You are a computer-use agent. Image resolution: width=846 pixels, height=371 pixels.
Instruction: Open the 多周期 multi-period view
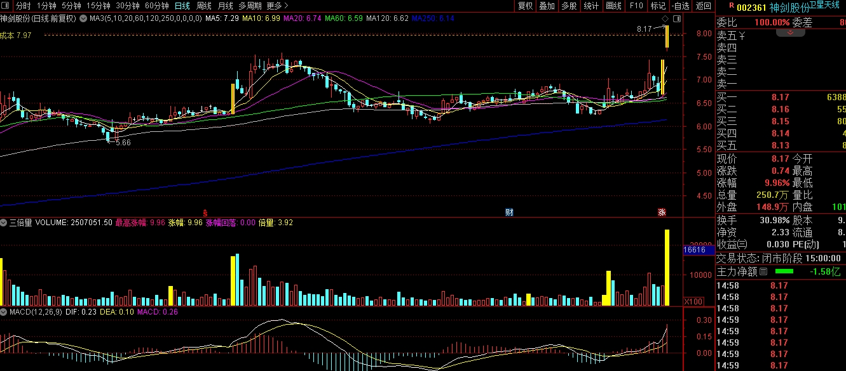tap(250, 6)
